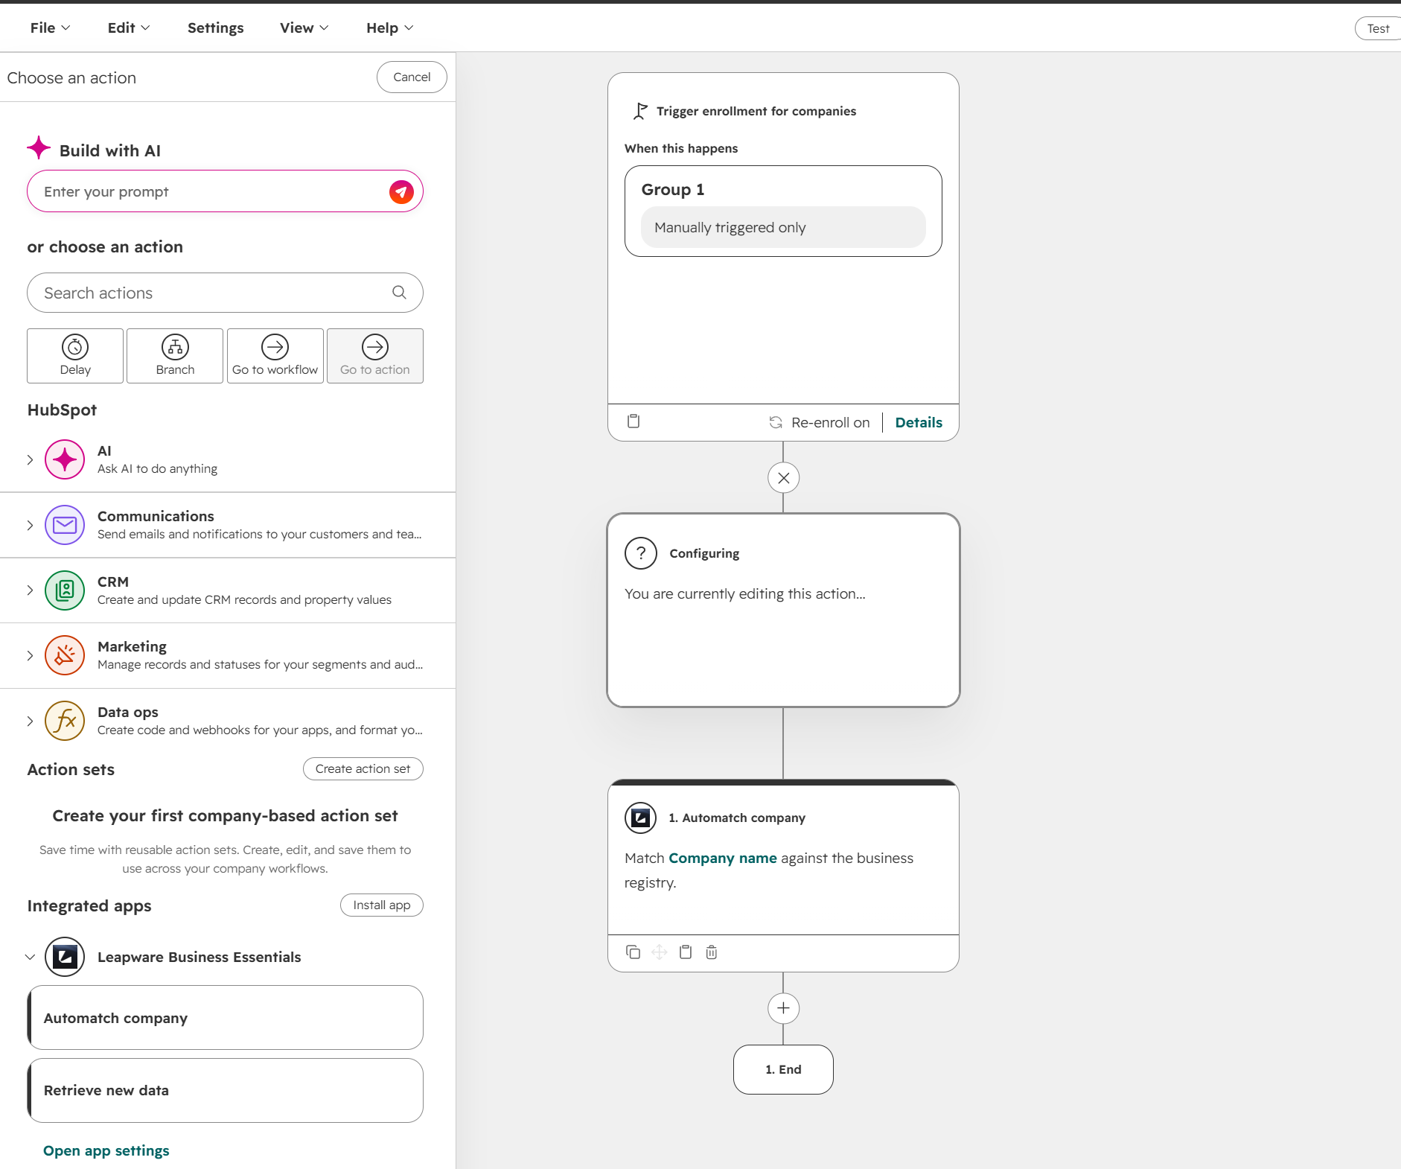The height and width of the screenshot is (1169, 1401).
Task: Click the Leapware Business Essentials app icon
Action: tap(65, 957)
